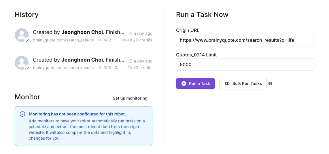Click the clock icon beside 48.20 credits entry
This screenshot has height=154, width=329.
131,33
